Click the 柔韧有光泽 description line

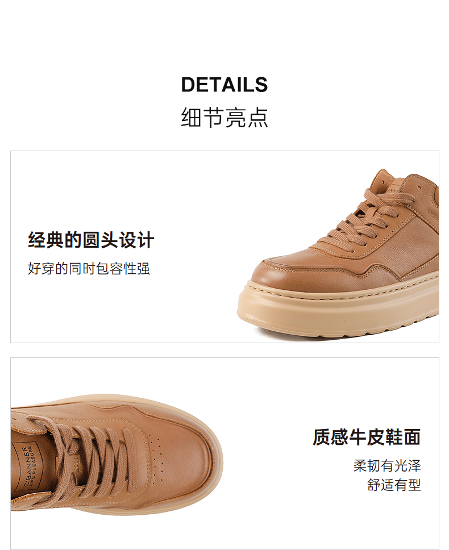point(387,466)
